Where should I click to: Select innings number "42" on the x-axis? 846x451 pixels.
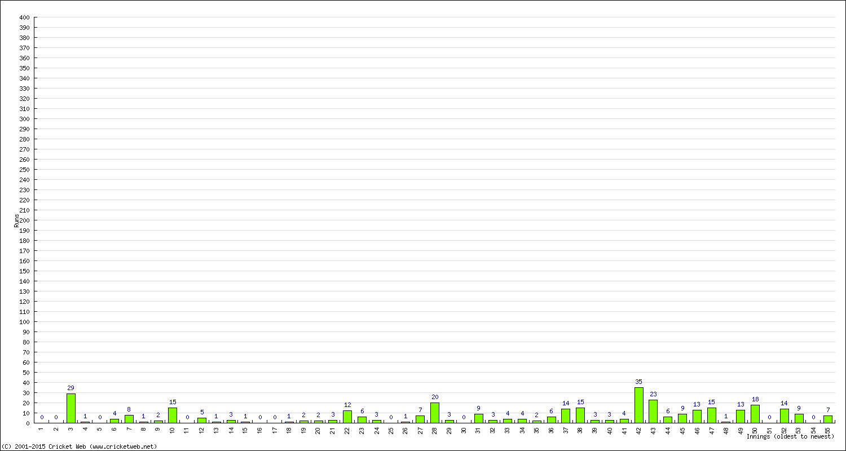(638, 430)
